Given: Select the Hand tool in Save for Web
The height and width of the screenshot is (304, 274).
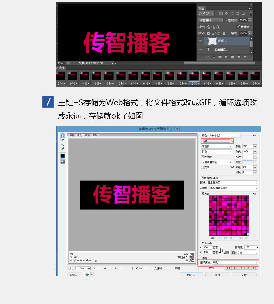Looking at the screenshot, I should coord(62,135).
